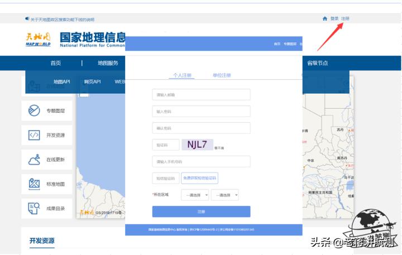Focus the 输入密码 password field
This screenshot has height=255, width=402.
201,111
